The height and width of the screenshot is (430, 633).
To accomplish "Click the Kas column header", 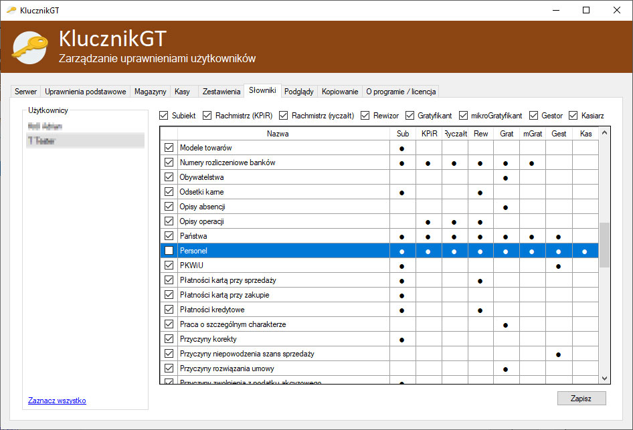I will click(x=585, y=134).
